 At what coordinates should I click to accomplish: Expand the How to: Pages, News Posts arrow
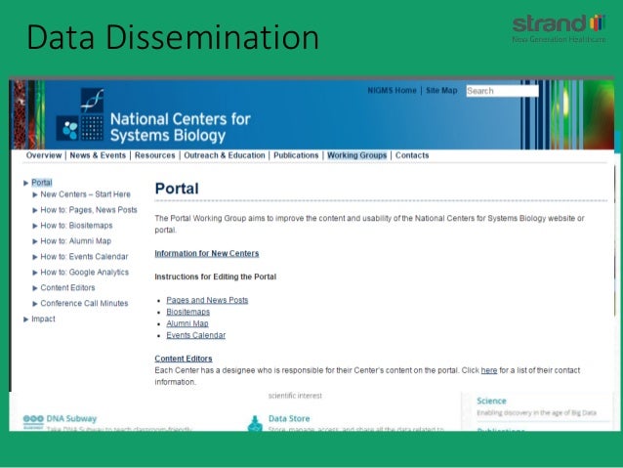point(35,210)
